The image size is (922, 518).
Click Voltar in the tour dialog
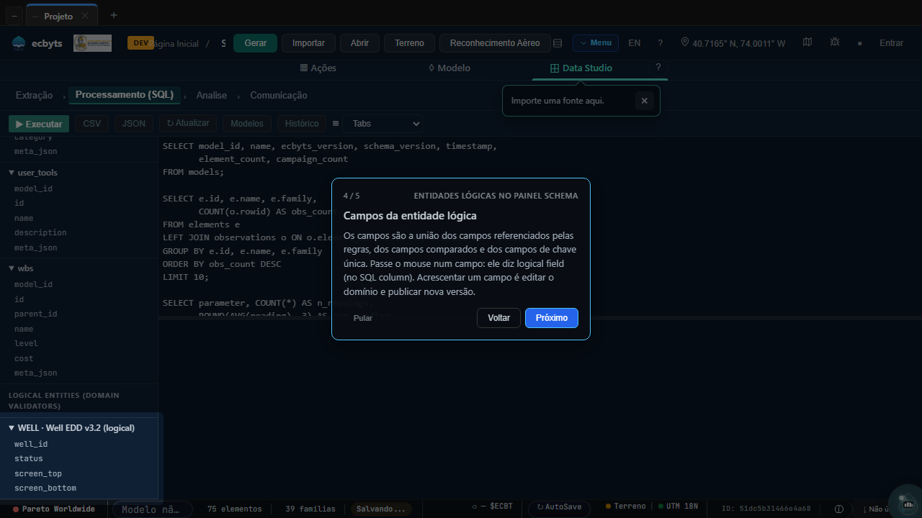click(498, 318)
